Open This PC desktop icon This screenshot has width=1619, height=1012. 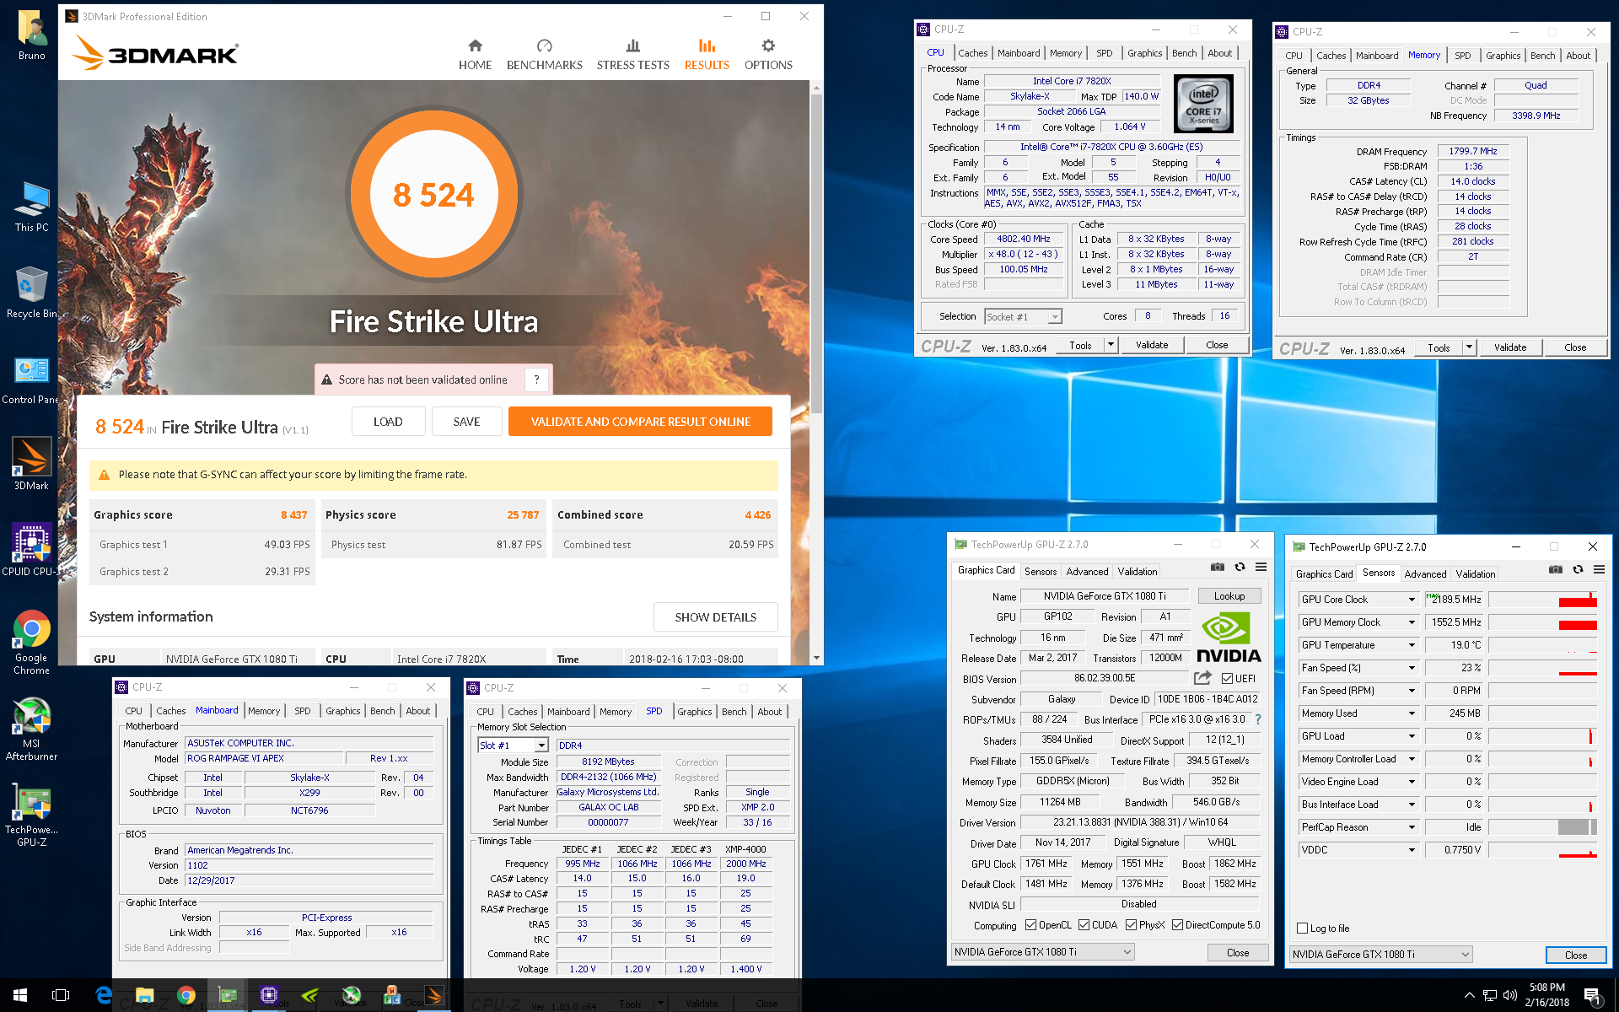(x=32, y=207)
